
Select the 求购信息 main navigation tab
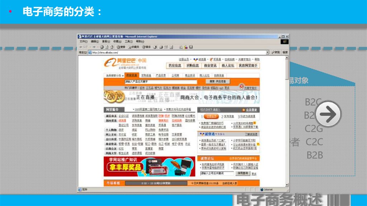[x=192, y=66]
